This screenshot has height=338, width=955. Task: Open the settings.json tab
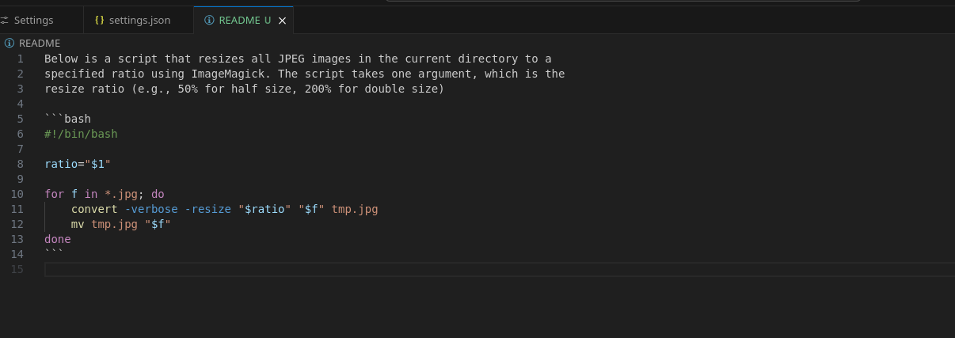tap(139, 21)
